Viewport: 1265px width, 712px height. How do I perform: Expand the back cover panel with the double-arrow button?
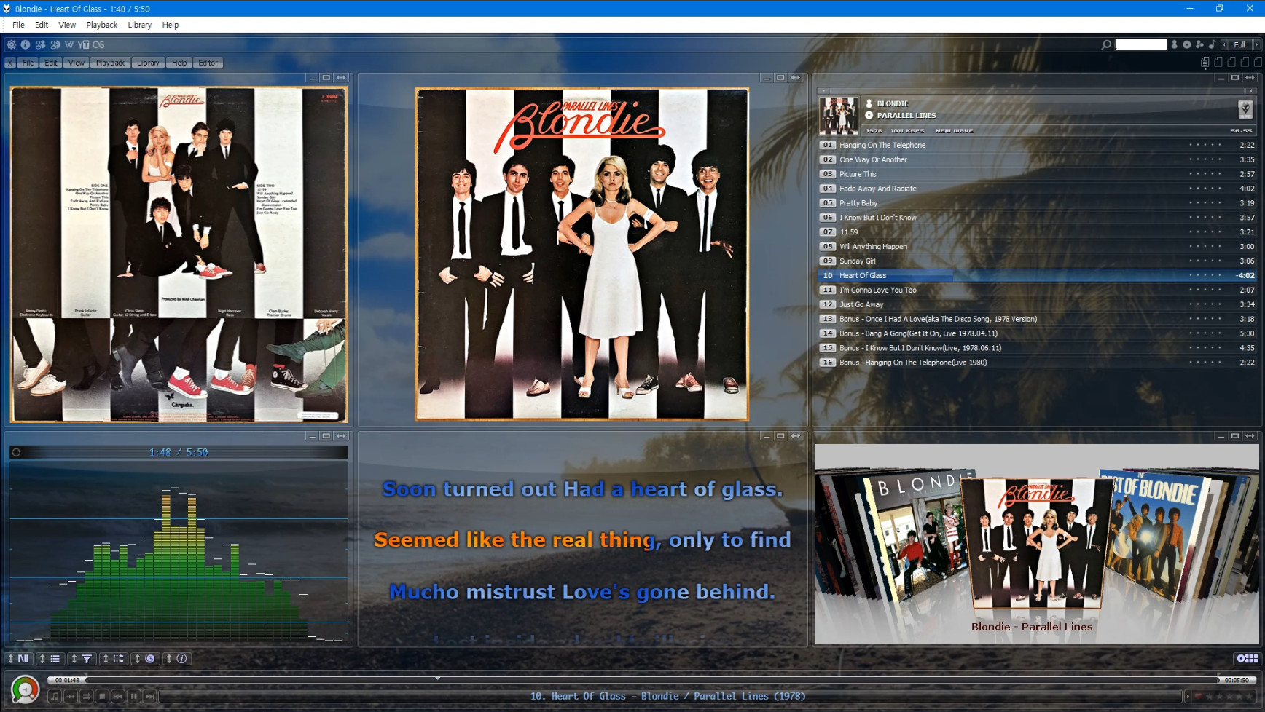pyautogui.click(x=341, y=77)
